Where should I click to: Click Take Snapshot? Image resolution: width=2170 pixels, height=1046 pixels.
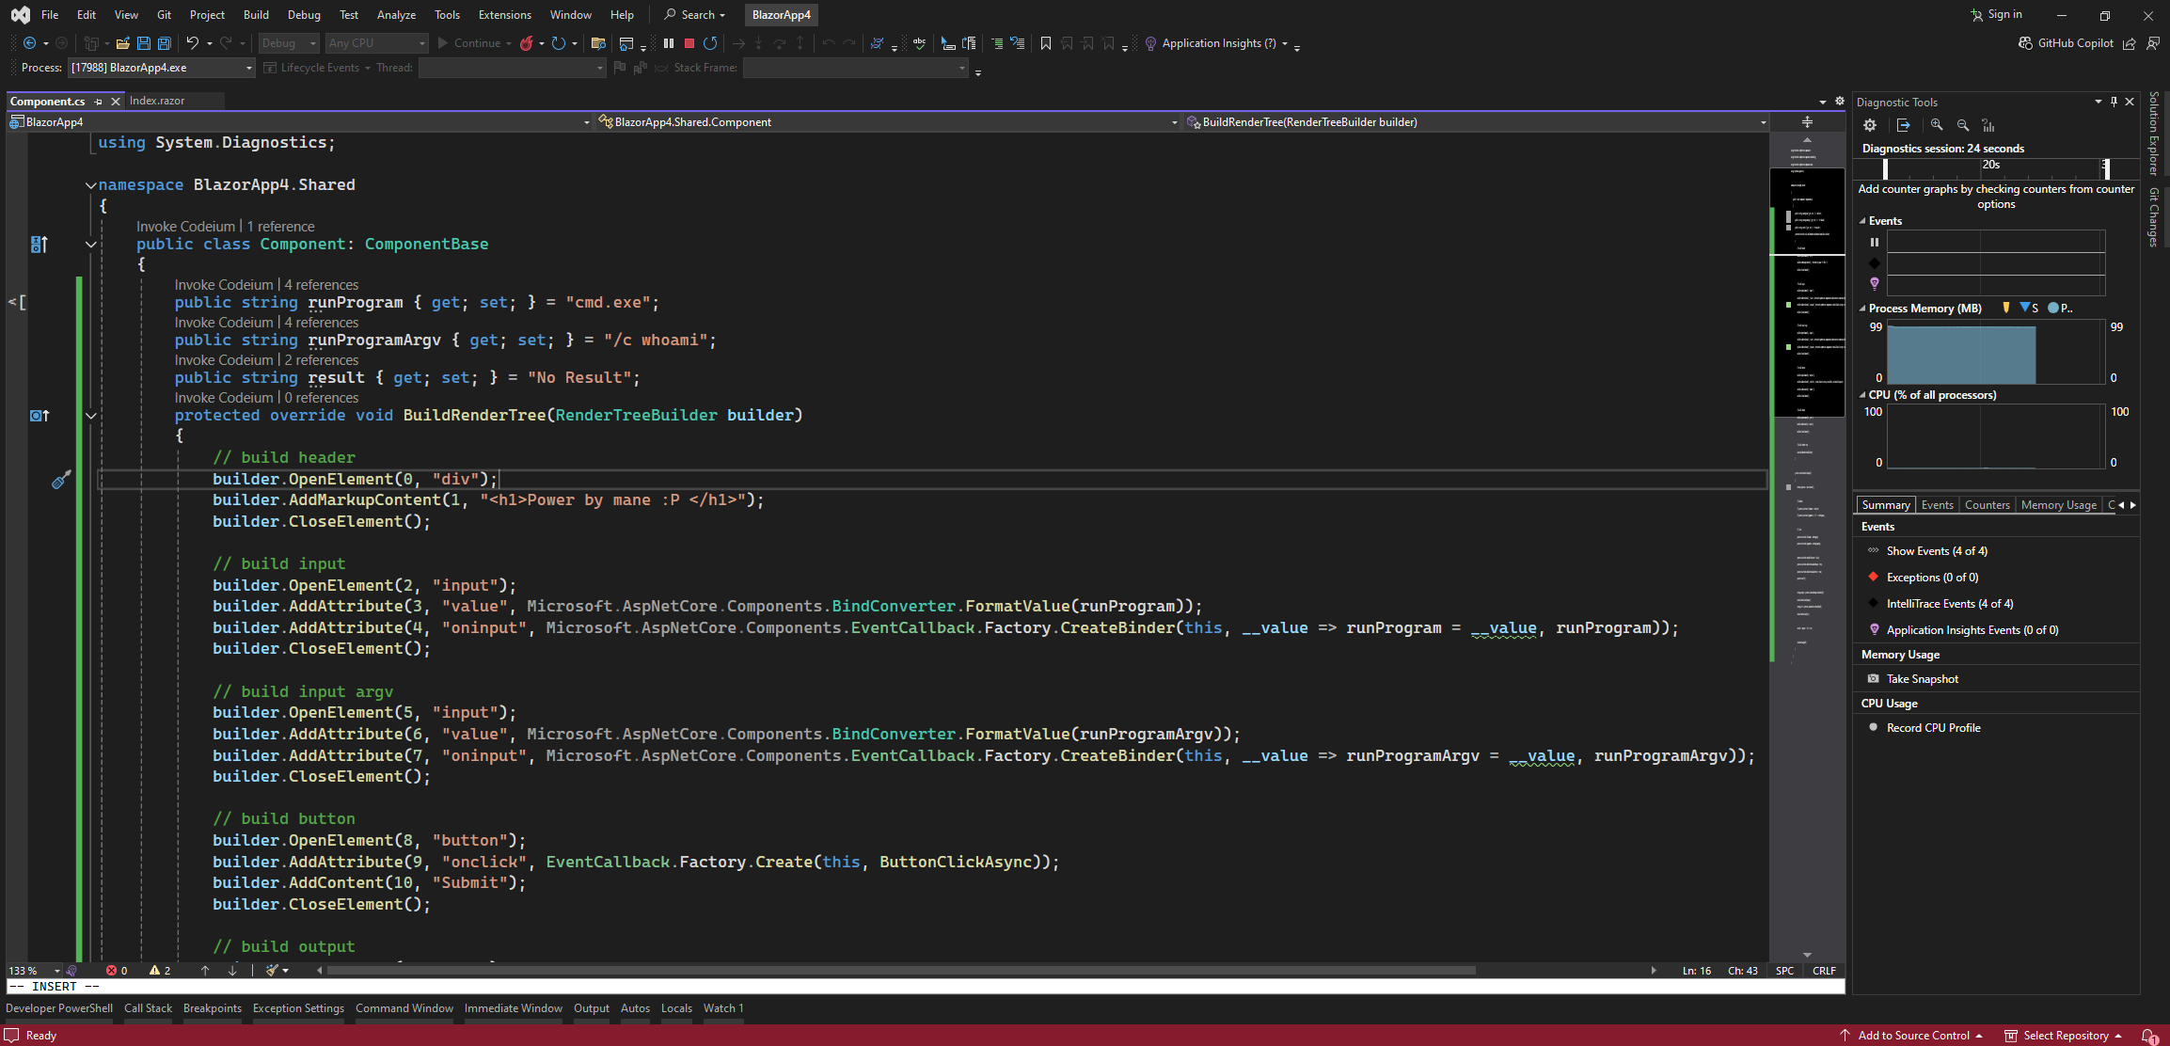(1922, 679)
